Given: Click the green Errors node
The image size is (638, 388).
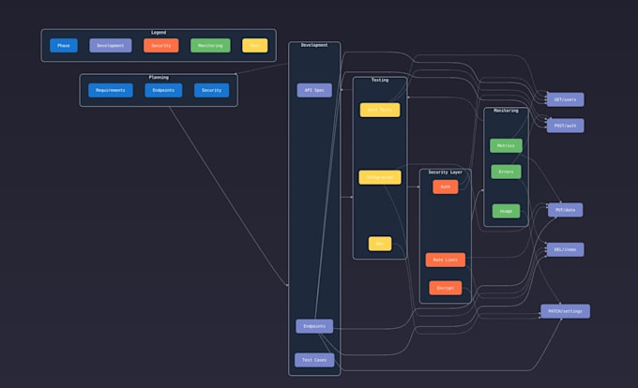Looking at the screenshot, I should [x=506, y=172].
